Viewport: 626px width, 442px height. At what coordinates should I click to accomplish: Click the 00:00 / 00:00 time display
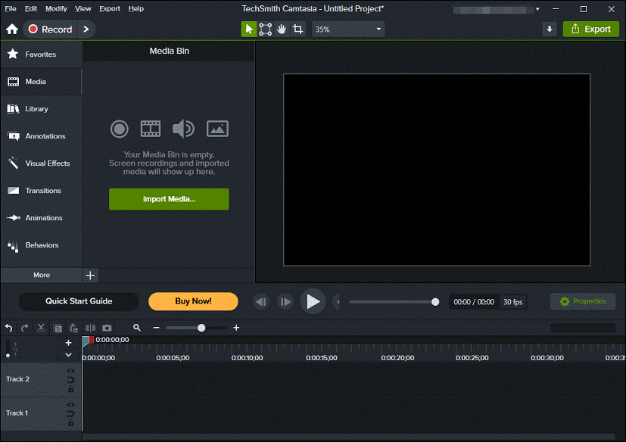click(474, 302)
